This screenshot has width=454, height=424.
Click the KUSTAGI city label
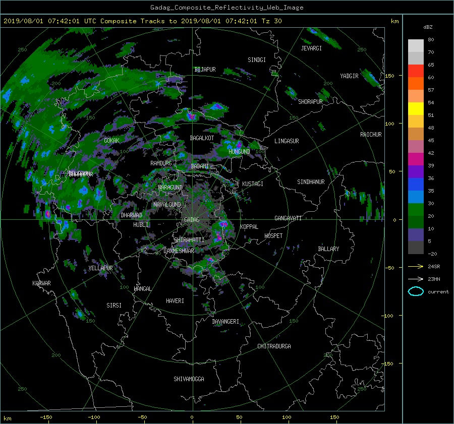253,184
